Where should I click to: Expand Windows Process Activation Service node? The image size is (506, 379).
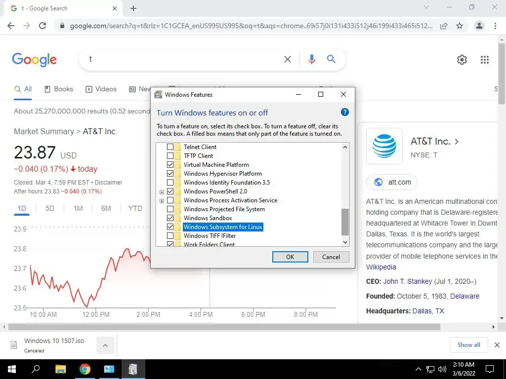click(x=162, y=201)
